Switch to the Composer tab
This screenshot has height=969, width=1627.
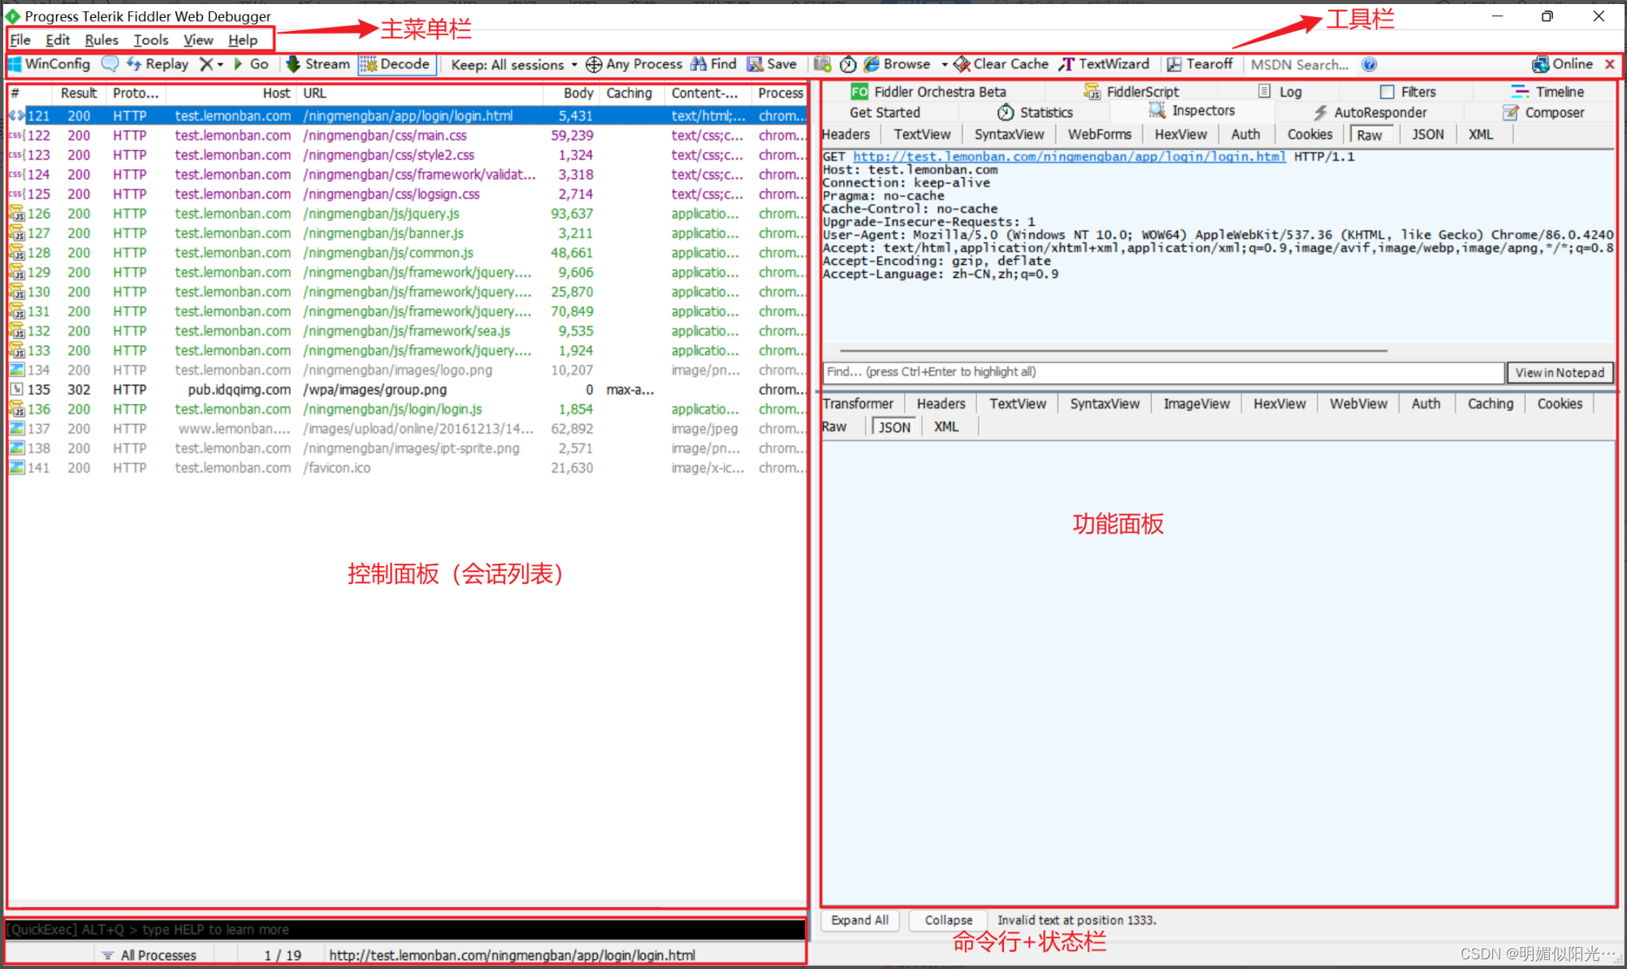[x=1552, y=112]
